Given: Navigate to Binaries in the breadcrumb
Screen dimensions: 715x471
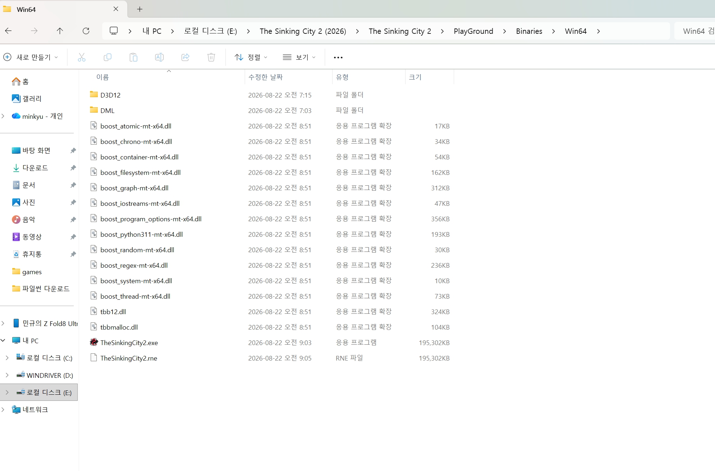Looking at the screenshot, I should pyautogui.click(x=529, y=31).
